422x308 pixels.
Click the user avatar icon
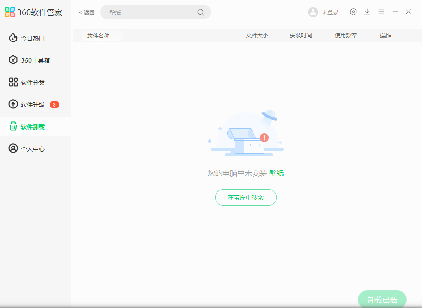(x=313, y=12)
